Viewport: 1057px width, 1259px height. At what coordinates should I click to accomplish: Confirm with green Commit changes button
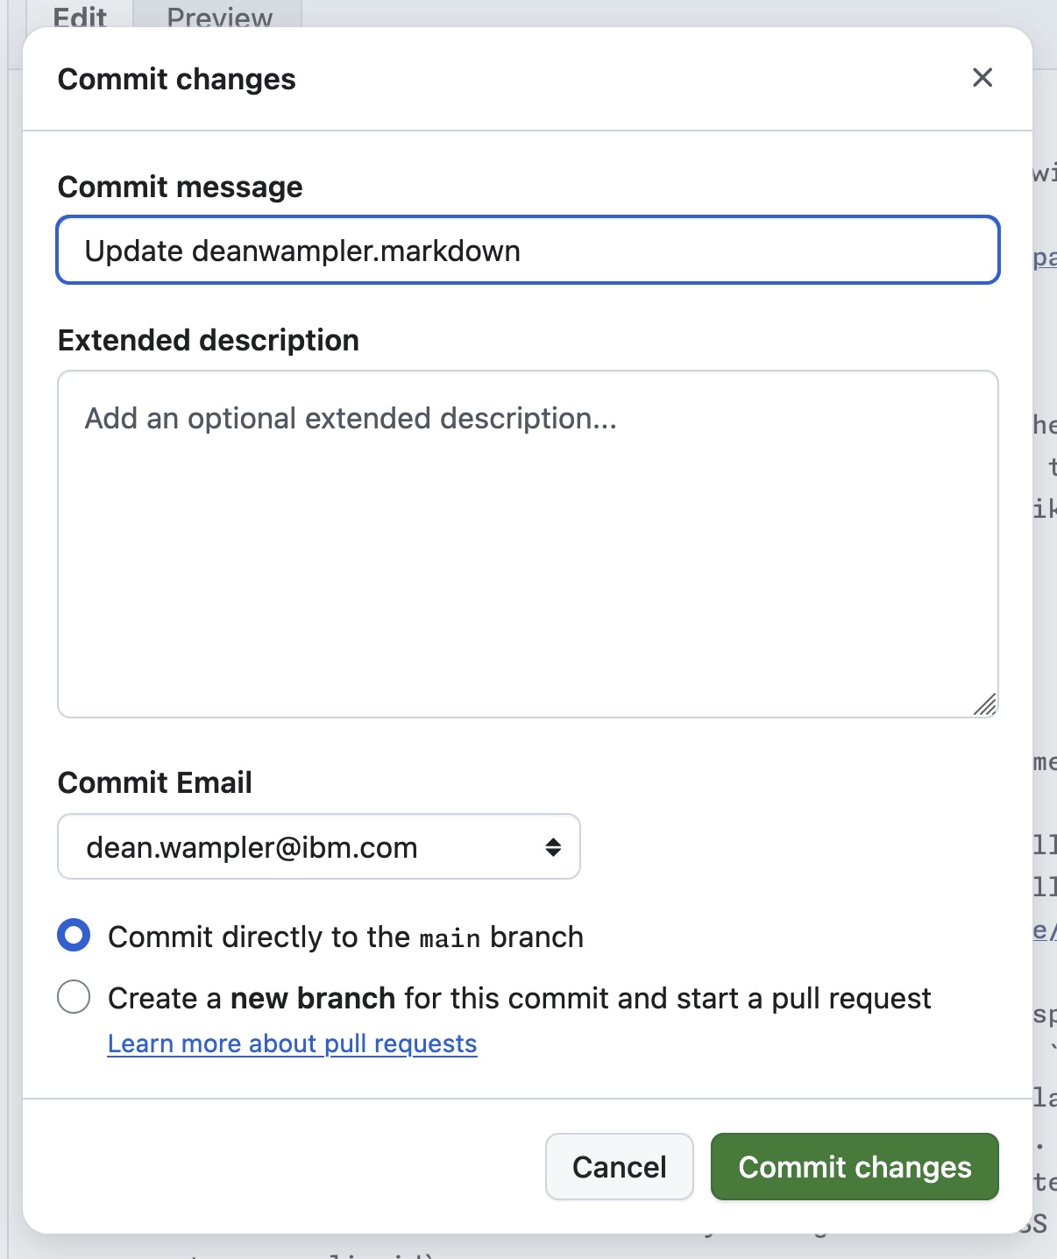[855, 1167]
